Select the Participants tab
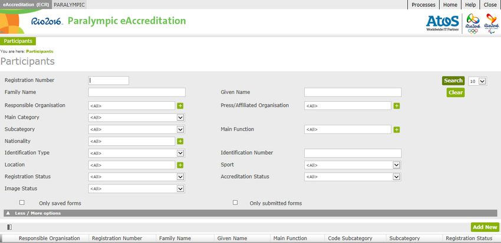 point(18,41)
